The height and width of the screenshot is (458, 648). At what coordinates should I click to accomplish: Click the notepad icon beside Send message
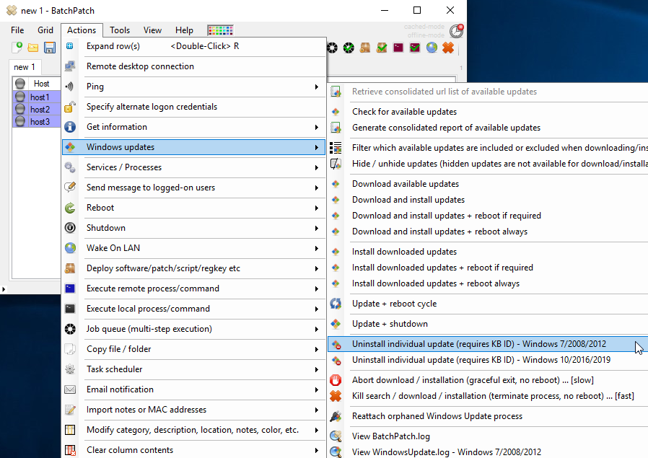70,188
